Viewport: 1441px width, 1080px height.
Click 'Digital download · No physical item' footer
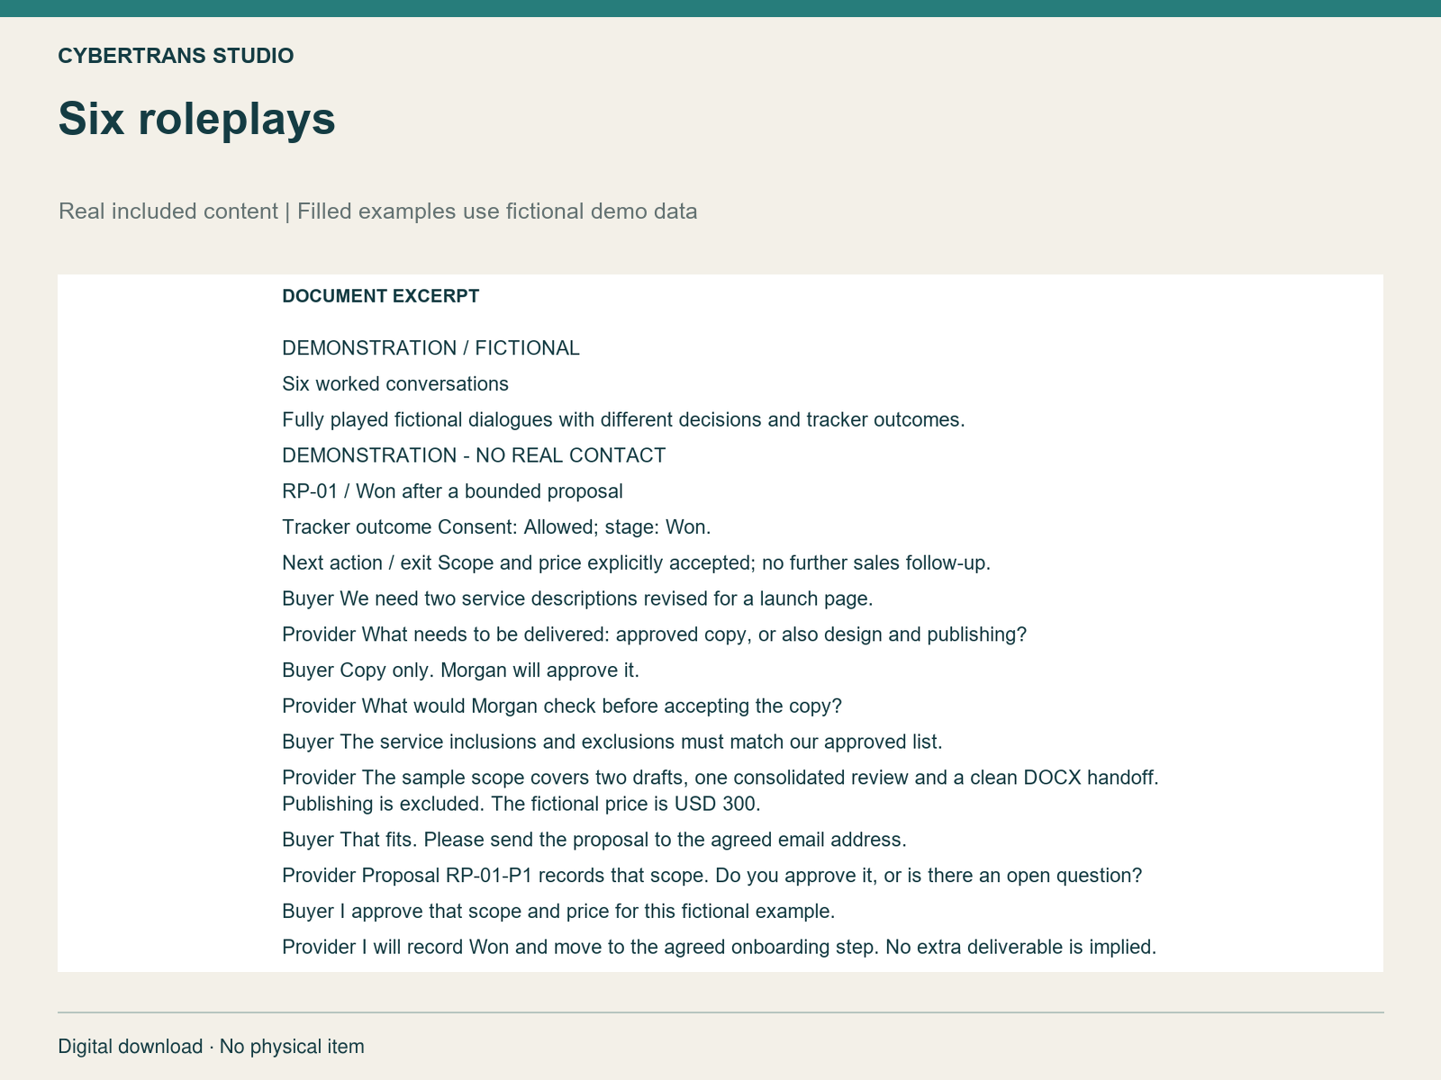point(212,1047)
